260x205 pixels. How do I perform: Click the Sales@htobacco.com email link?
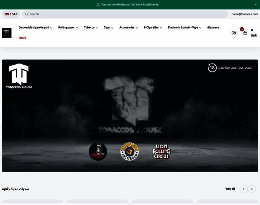[x=245, y=14]
